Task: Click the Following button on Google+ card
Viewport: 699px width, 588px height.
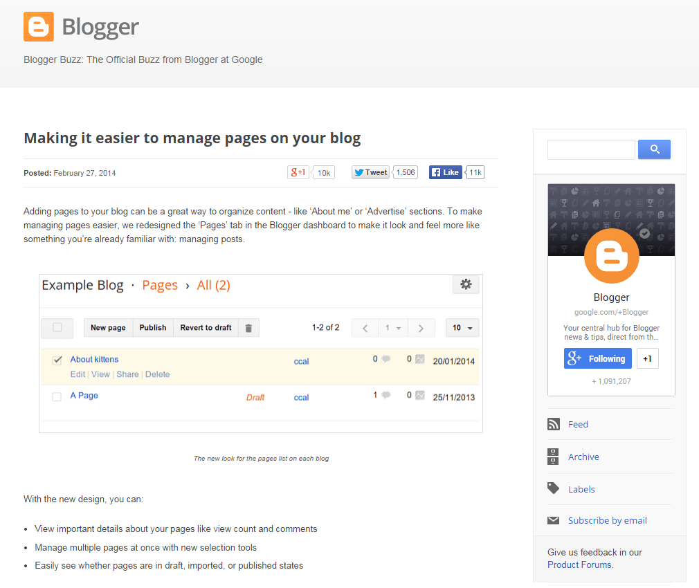Action: tap(598, 358)
